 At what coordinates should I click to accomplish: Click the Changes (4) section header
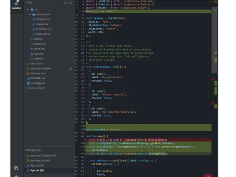pyautogui.click(x=33, y=150)
